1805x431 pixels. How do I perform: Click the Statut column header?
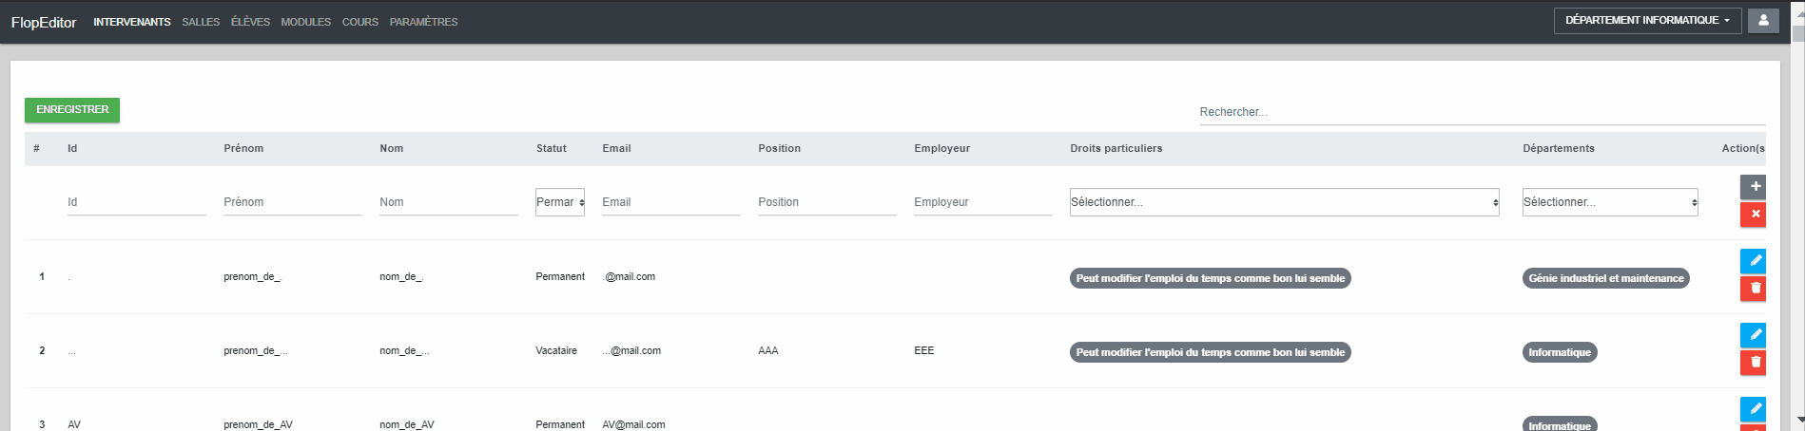click(551, 149)
